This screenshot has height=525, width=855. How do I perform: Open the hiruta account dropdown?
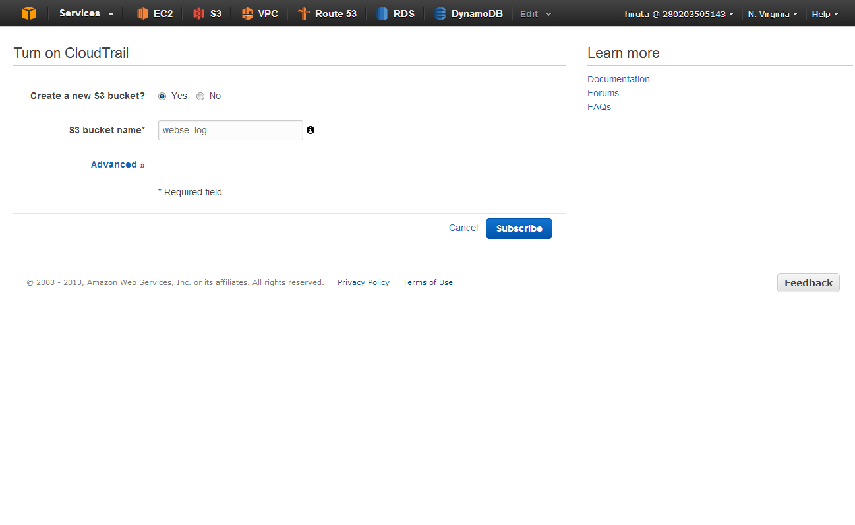click(679, 14)
